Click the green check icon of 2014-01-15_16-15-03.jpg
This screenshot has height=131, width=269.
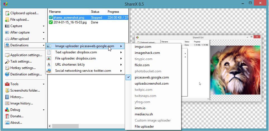click(51, 22)
